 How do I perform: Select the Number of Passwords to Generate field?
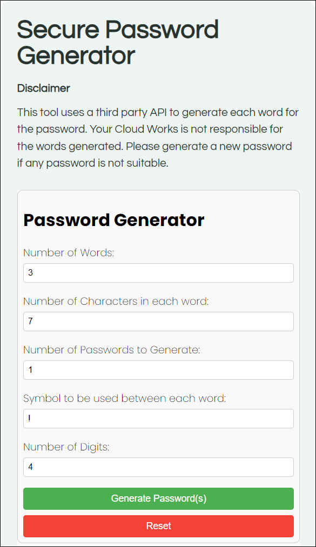pos(158,370)
